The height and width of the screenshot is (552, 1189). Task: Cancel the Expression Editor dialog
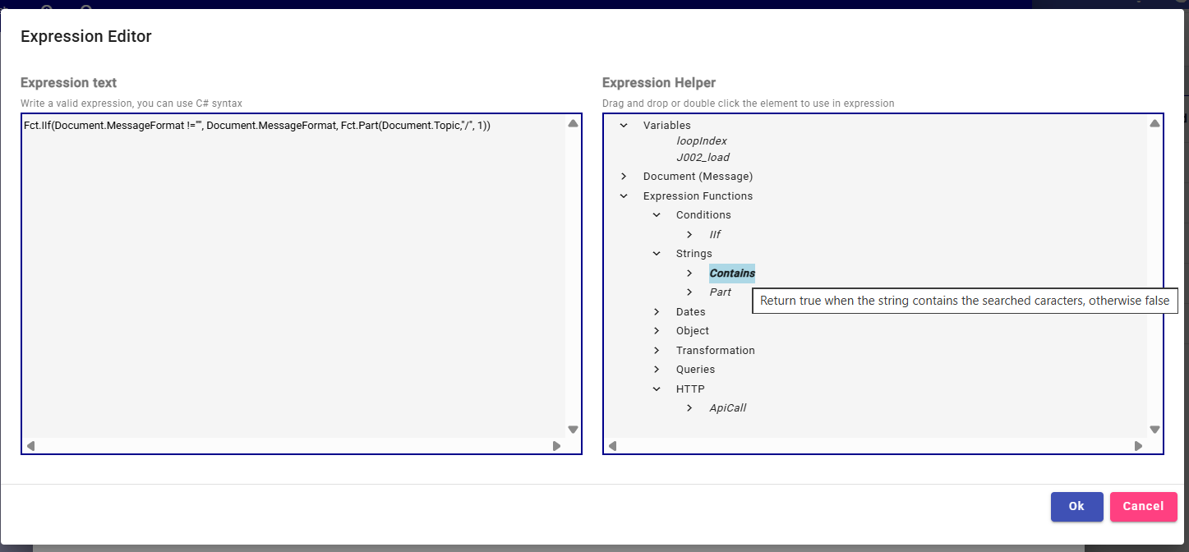(x=1143, y=507)
